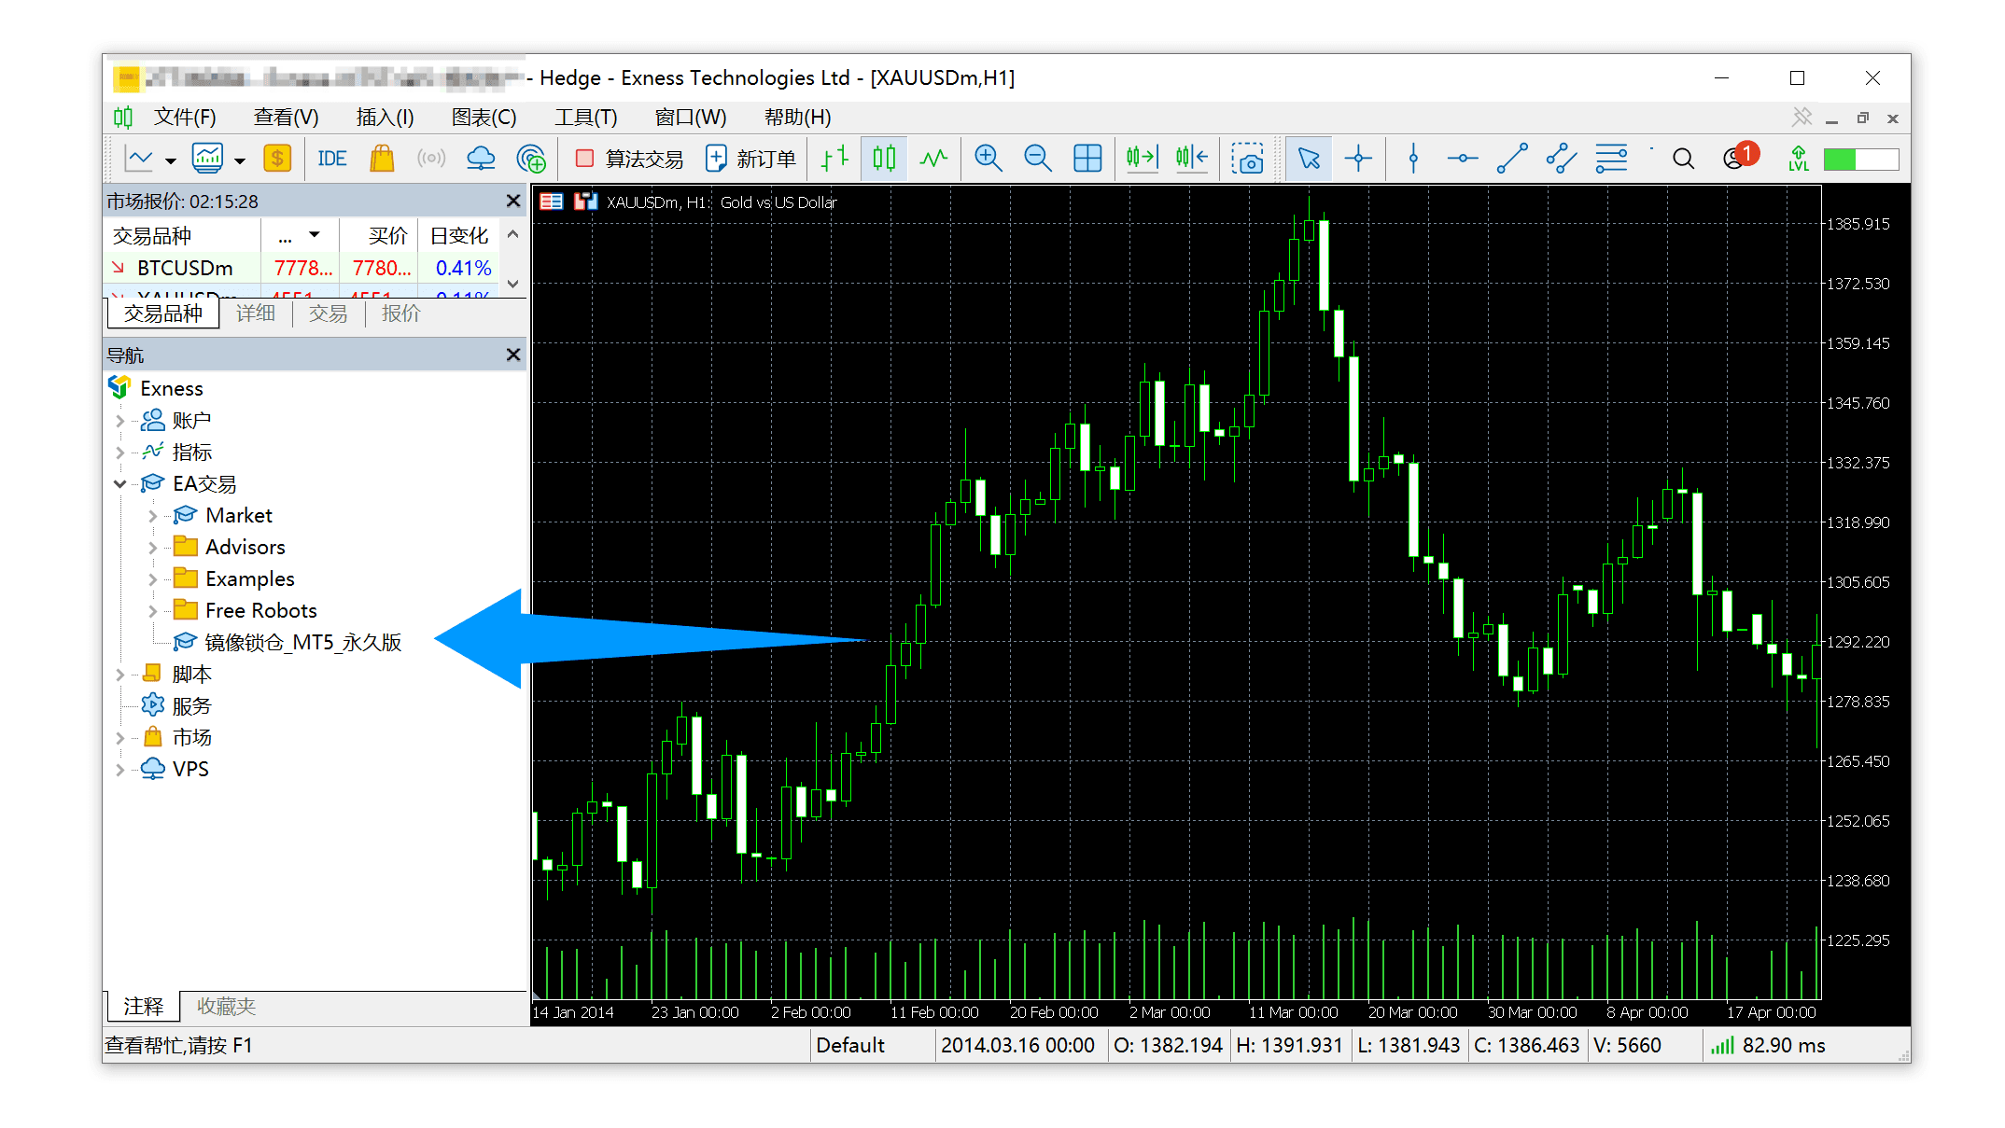The width and height of the screenshot is (2005, 1128).
Task: Select the 镜像锁仓_MT5_永久版 expert advisor
Action: 288,642
